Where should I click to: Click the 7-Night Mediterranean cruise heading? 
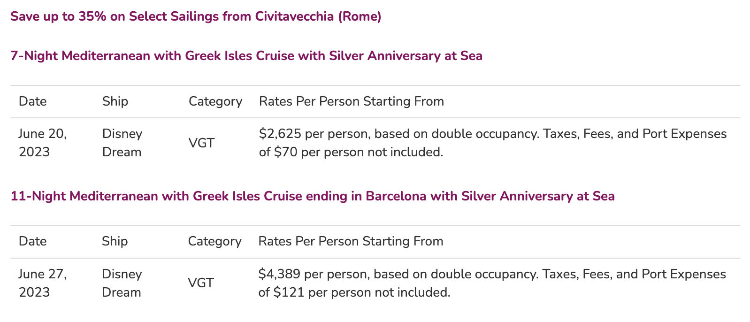coord(246,56)
